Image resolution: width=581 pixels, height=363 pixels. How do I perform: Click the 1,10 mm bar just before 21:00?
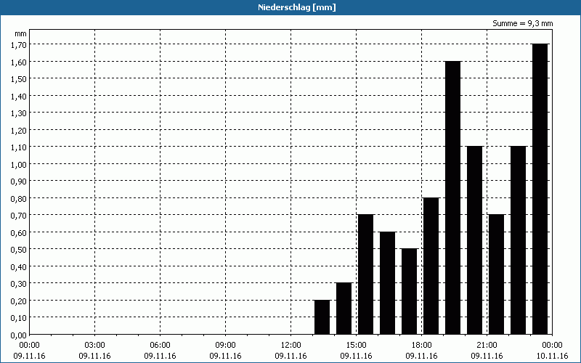click(x=475, y=240)
